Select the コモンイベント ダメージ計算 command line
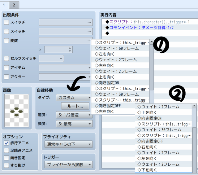 [x=150, y=28]
